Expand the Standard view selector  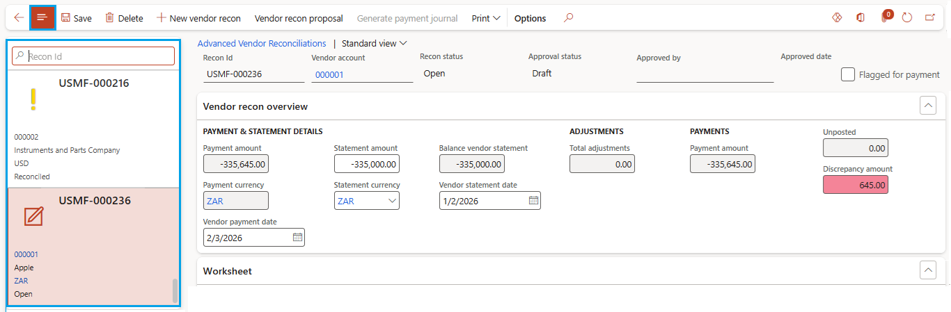[374, 44]
